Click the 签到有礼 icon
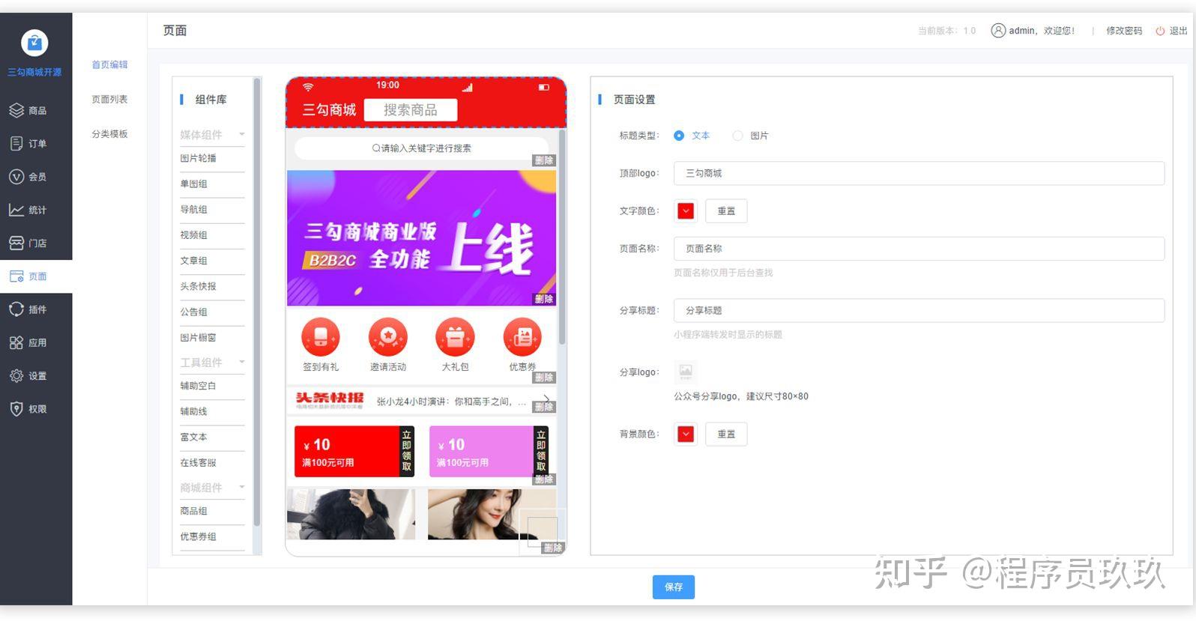The height and width of the screenshot is (621, 1196). pos(321,337)
